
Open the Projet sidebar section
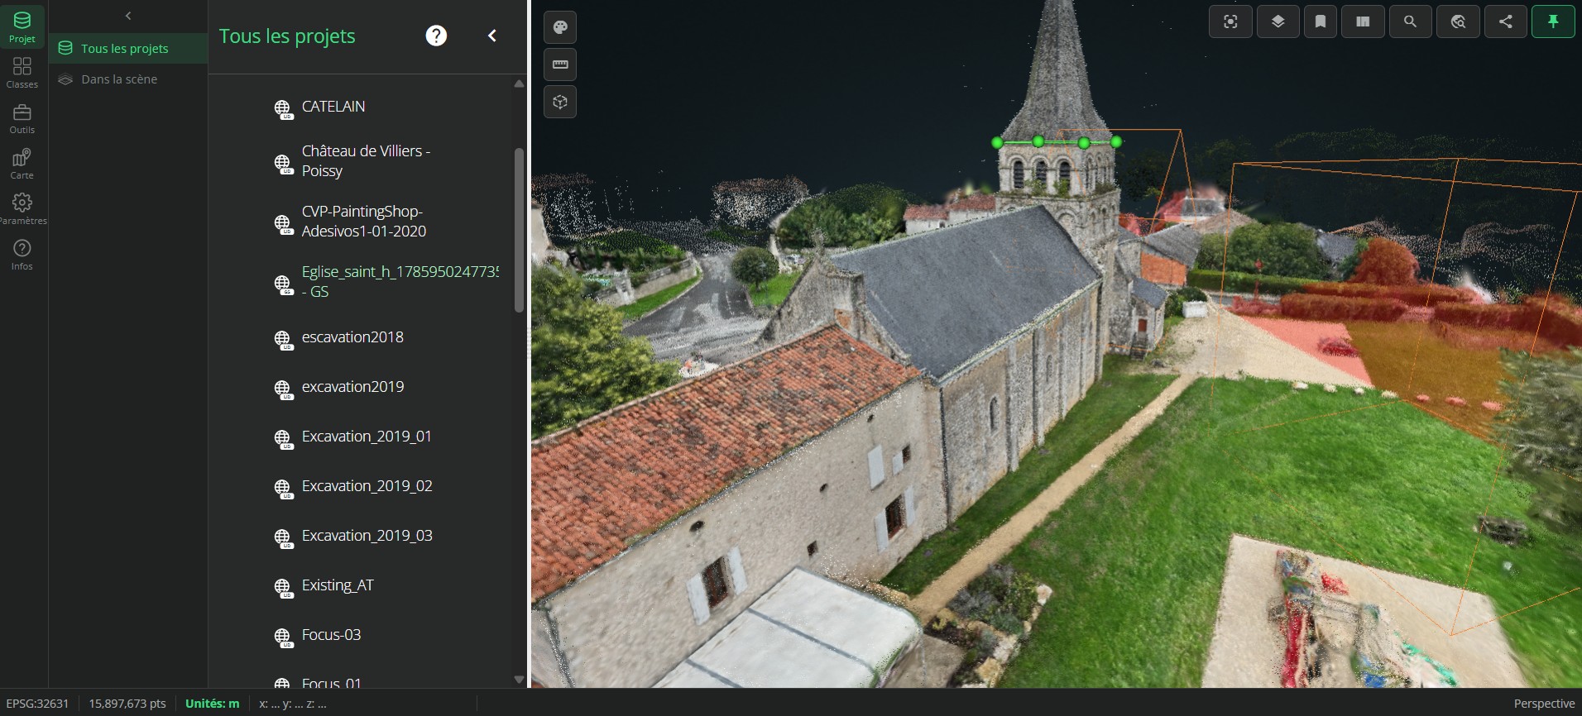tap(22, 26)
